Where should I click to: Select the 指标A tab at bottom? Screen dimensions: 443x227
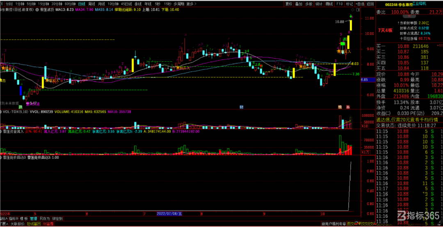pyautogui.click(x=4, y=218)
